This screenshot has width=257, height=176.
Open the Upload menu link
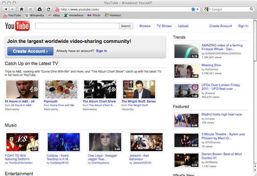(x=183, y=26)
